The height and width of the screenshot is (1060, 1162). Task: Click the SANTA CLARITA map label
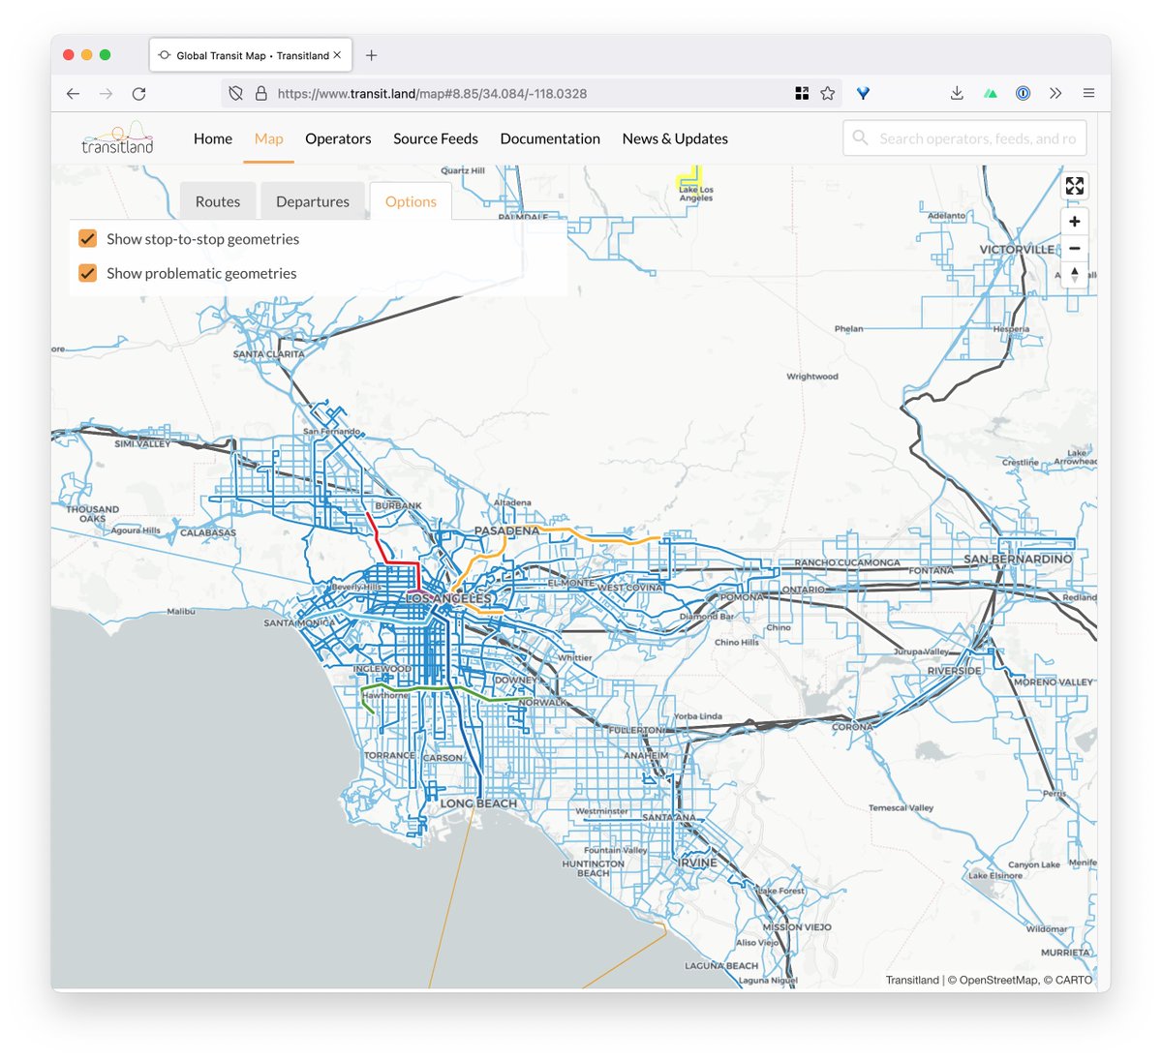(268, 354)
